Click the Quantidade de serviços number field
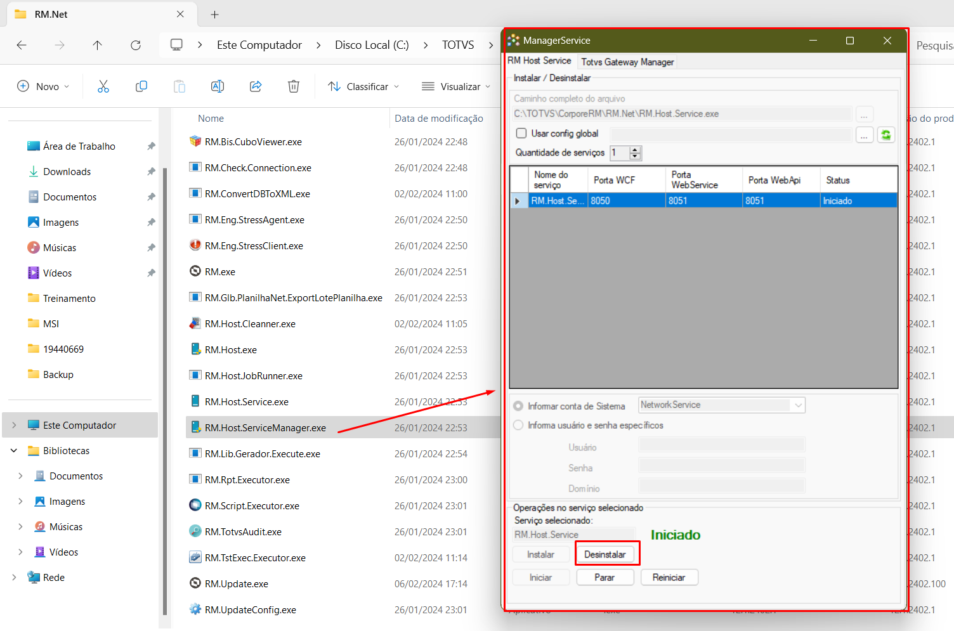This screenshot has height=631, width=954. point(619,153)
